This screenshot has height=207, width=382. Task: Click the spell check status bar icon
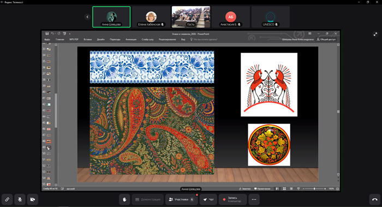pos(62,189)
